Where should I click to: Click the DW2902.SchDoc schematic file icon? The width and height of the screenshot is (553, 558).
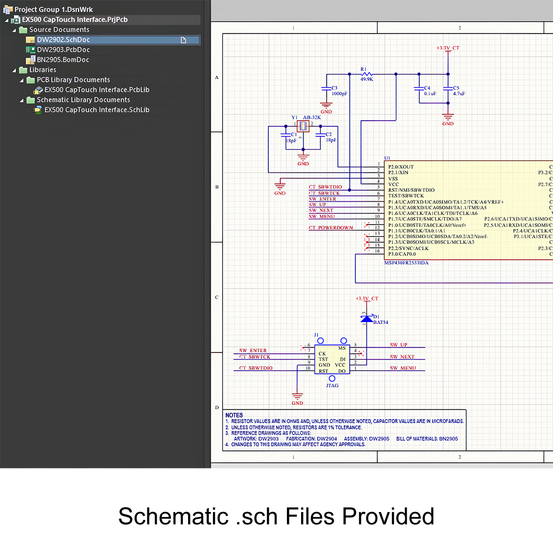[30, 40]
